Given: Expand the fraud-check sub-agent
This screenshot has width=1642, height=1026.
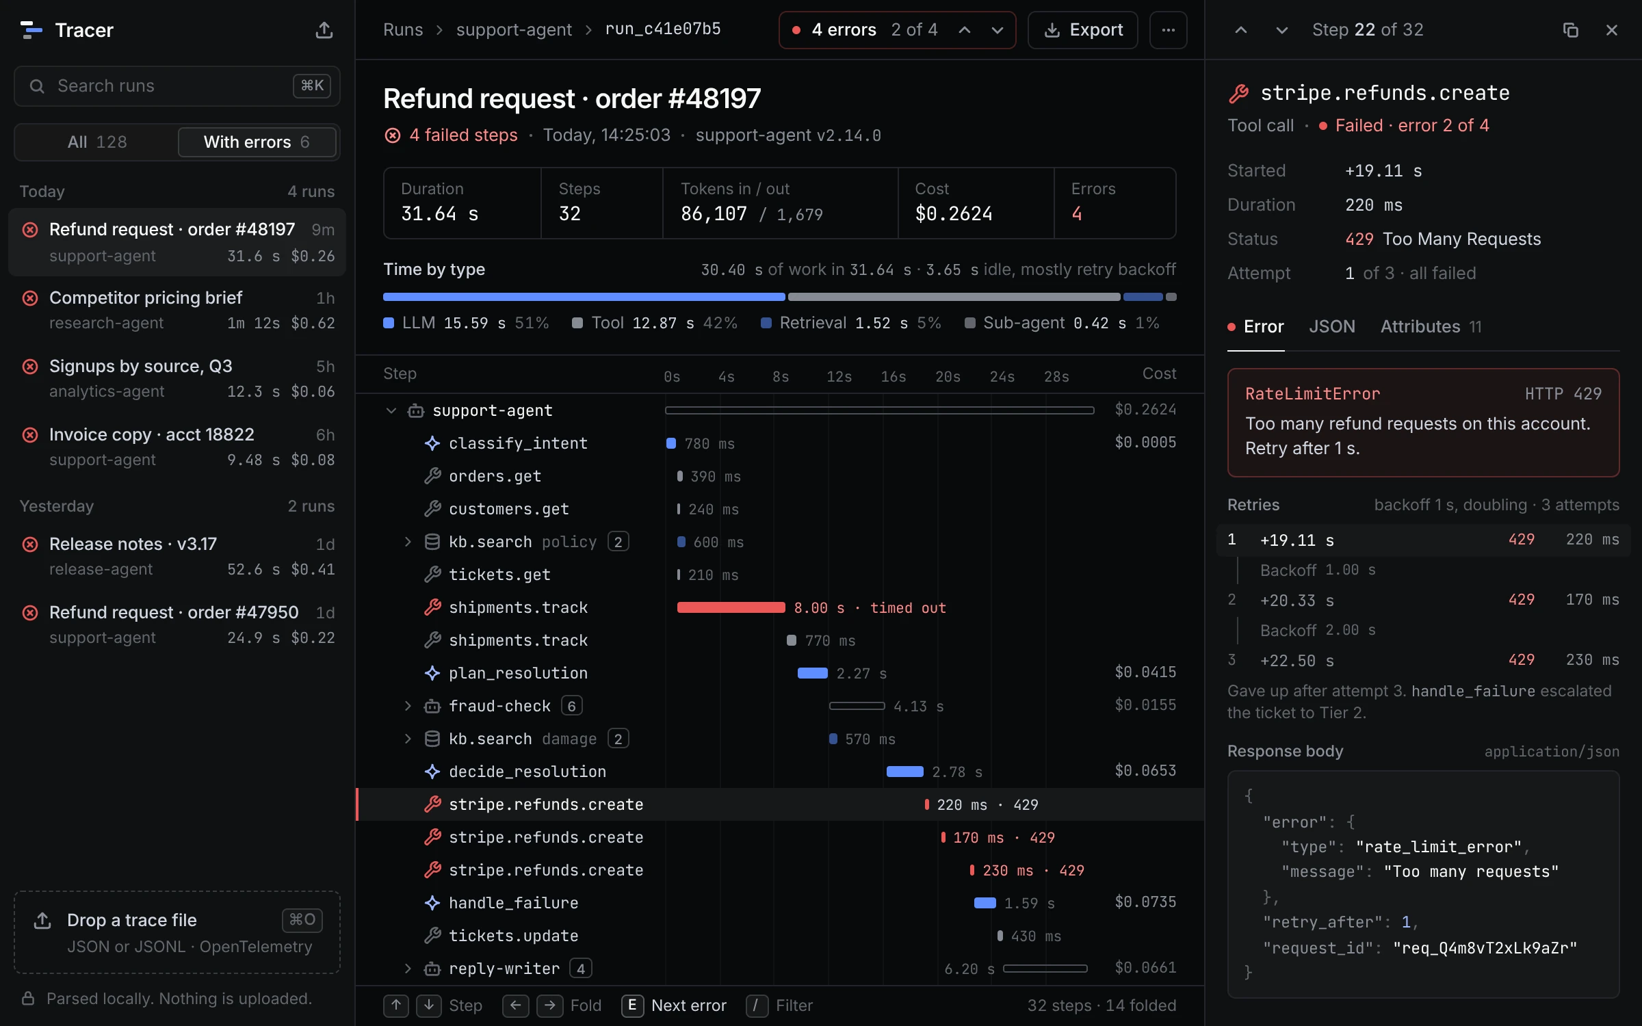Looking at the screenshot, I should (x=408, y=706).
